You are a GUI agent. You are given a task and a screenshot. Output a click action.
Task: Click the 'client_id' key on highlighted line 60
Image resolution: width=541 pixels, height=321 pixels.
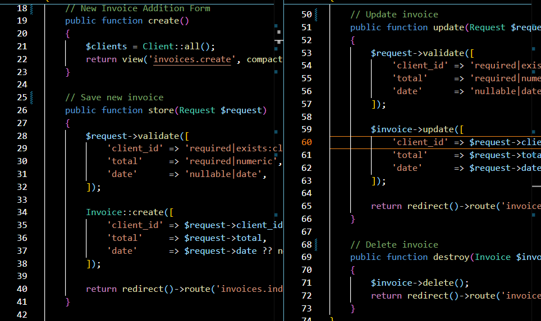tap(420, 142)
